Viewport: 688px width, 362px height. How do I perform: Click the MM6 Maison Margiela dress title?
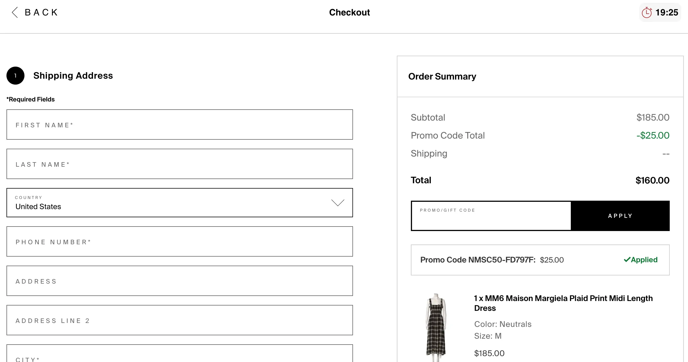pyautogui.click(x=563, y=303)
